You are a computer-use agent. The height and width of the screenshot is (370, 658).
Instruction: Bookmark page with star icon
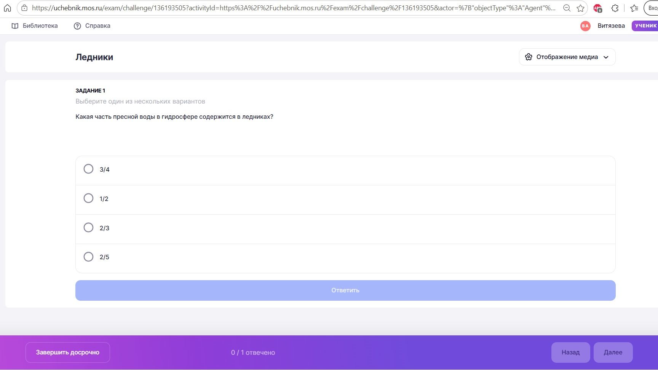point(580,8)
